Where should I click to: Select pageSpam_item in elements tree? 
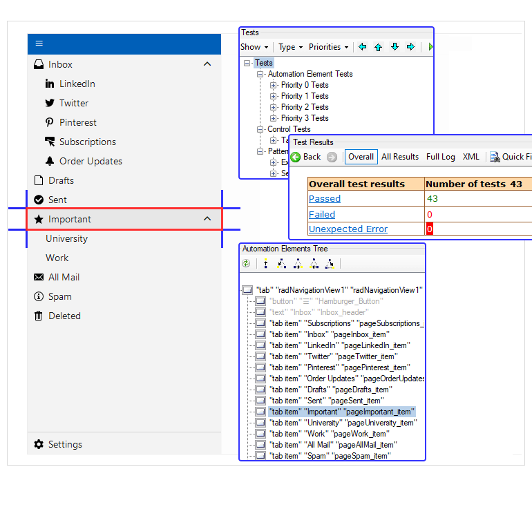(330, 456)
